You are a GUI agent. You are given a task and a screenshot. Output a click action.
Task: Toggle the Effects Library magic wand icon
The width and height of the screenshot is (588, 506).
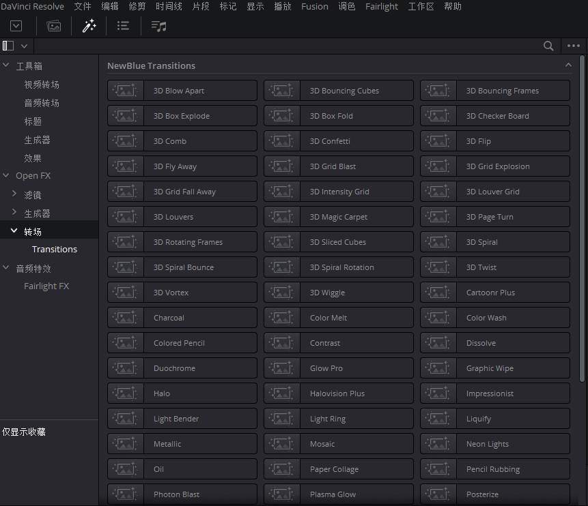[x=89, y=26]
